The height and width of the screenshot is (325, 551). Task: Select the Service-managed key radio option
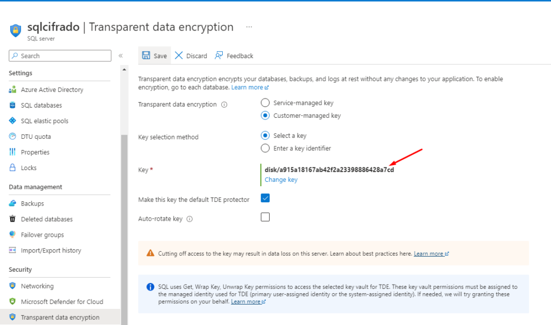click(x=265, y=103)
